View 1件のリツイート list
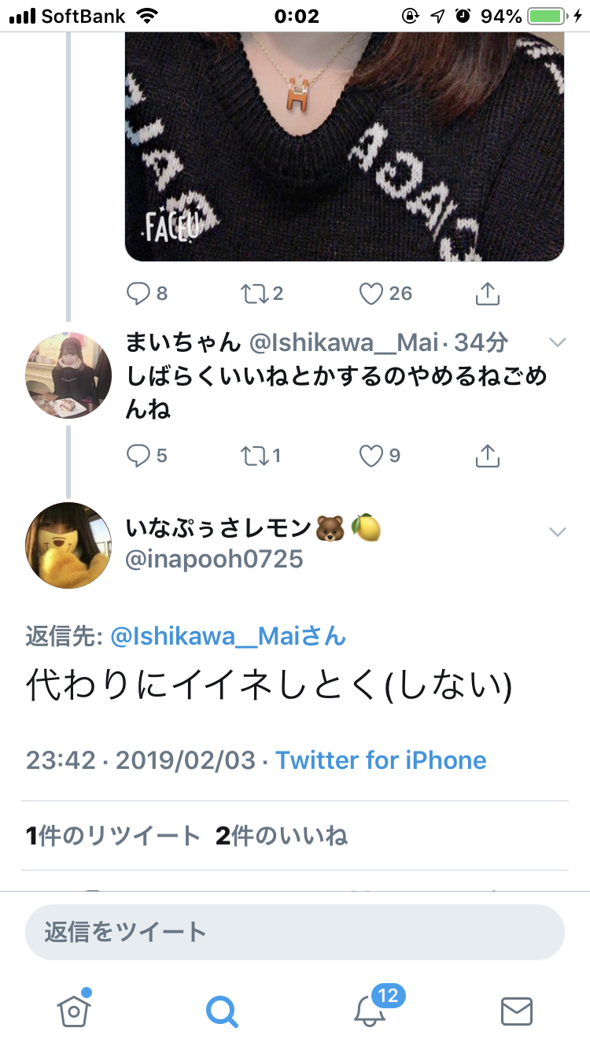Screen dimensions: 590x1050 tap(113, 836)
